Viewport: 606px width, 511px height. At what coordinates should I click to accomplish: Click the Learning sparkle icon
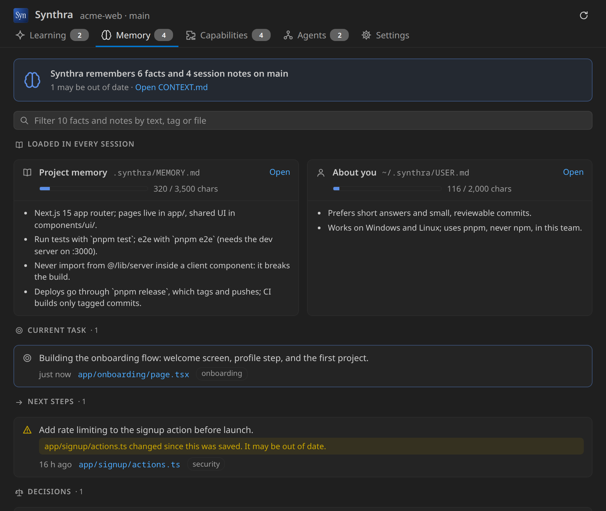(x=20, y=35)
